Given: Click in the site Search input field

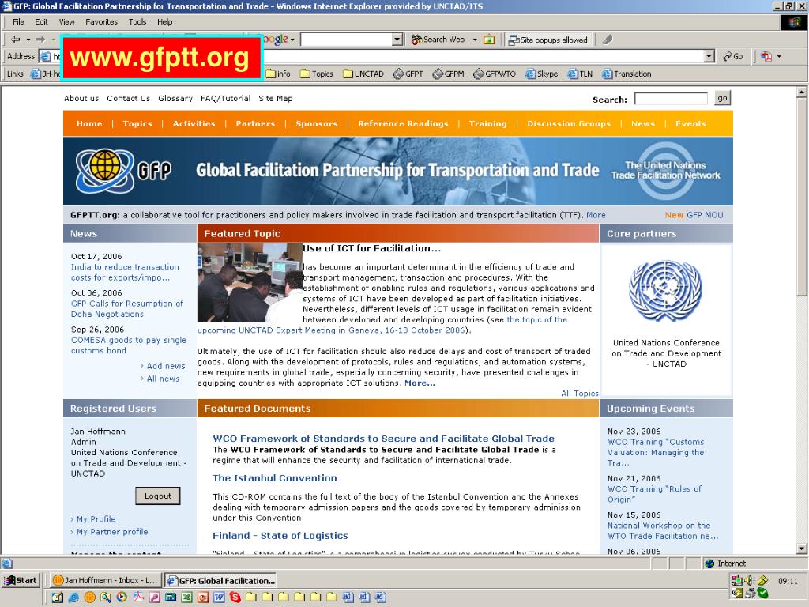Looking at the screenshot, I should [671, 99].
